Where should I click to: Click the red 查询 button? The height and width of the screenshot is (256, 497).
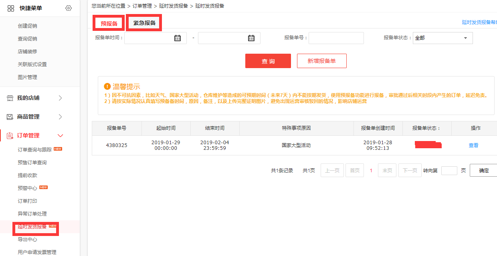tap(268, 61)
